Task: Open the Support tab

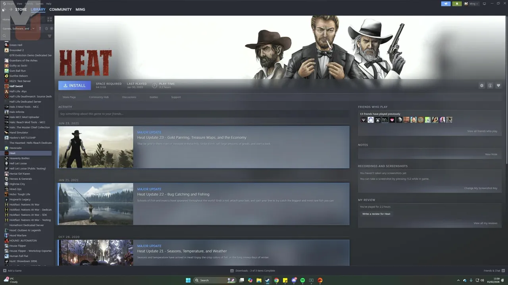Action: click(x=176, y=97)
